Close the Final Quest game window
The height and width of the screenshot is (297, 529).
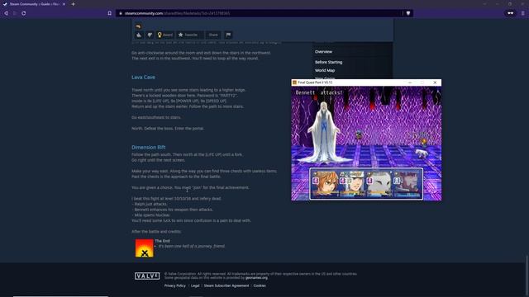[x=435, y=82]
